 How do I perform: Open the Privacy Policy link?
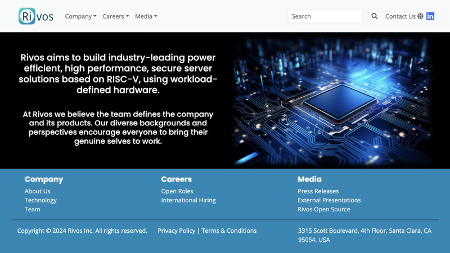pos(177,231)
